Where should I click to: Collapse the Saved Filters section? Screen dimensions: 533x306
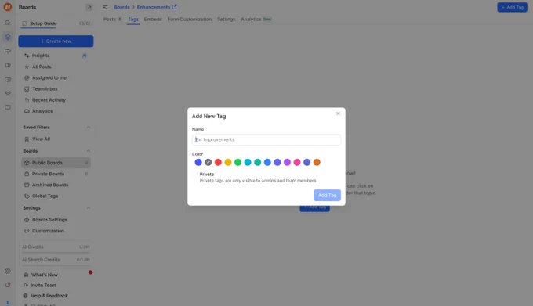pos(89,128)
